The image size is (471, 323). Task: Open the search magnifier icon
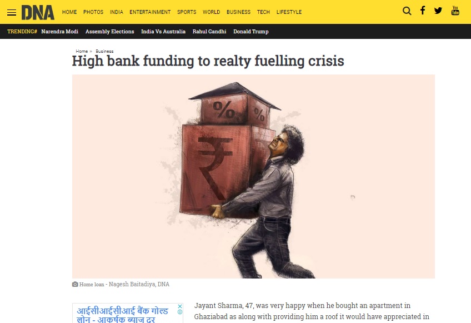click(407, 11)
